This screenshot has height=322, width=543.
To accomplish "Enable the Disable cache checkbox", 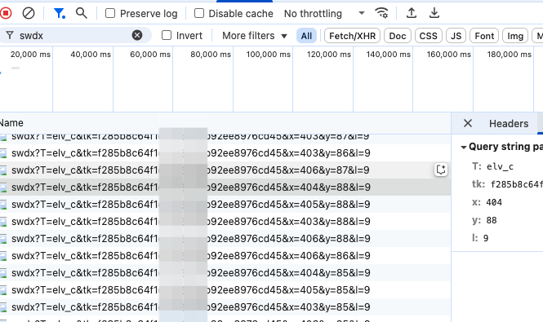I will point(199,14).
